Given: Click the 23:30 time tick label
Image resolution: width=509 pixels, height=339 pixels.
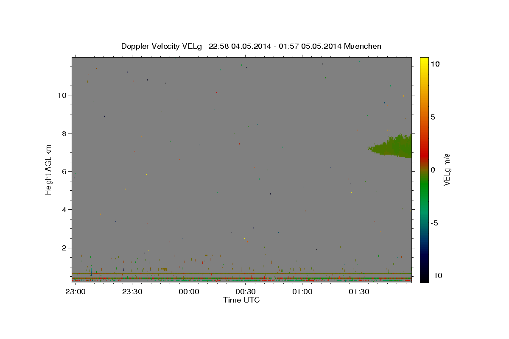Looking at the screenshot, I should click(x=132, y=292).
